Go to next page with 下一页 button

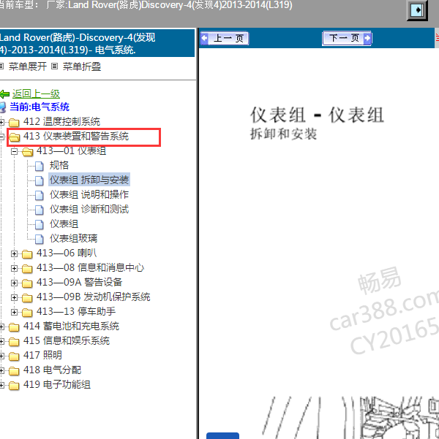point(347,39)
